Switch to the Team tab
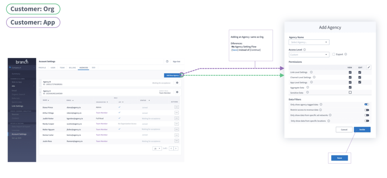The image size is (387, 178). pos(62,68)
